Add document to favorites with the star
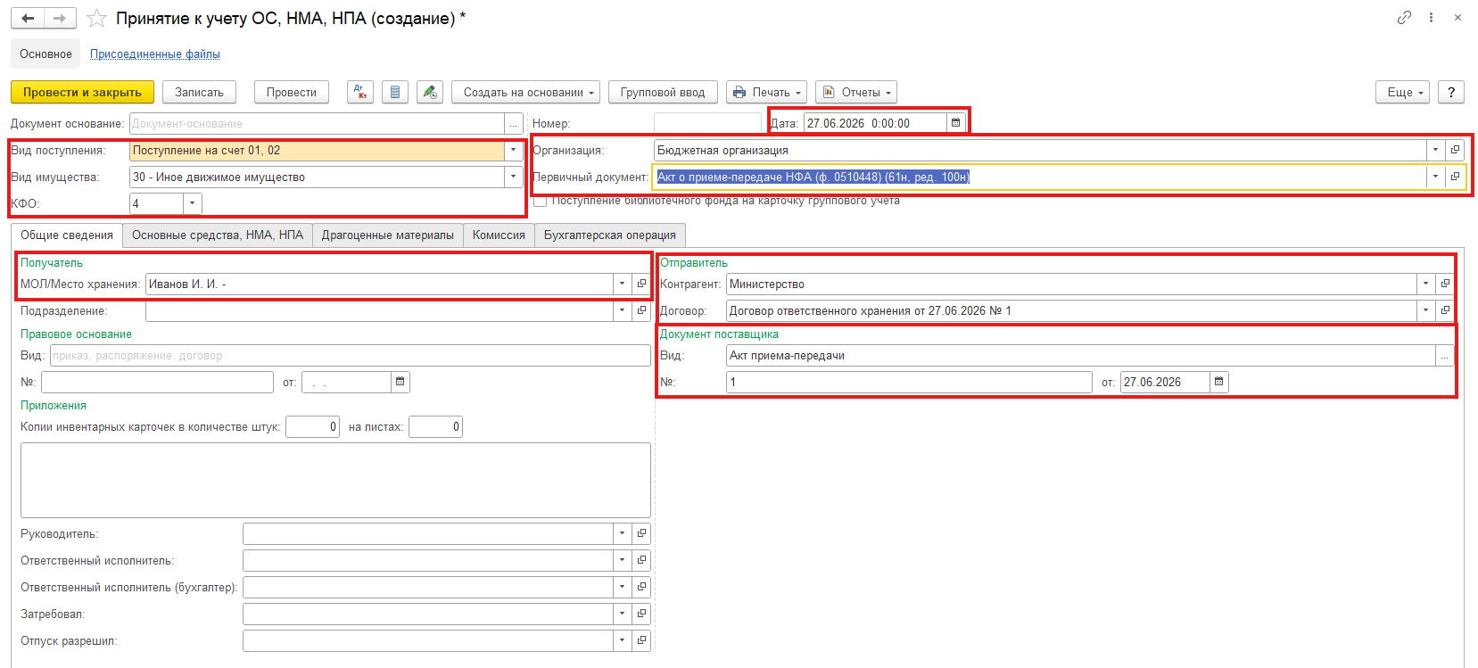This screenshot has height=668, width=1478. (x=96, y=19)
